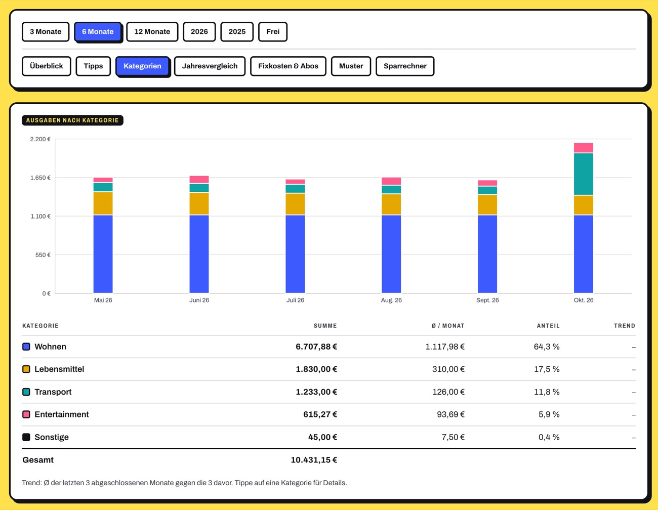Click the TREND column header

tap(625, 326)
